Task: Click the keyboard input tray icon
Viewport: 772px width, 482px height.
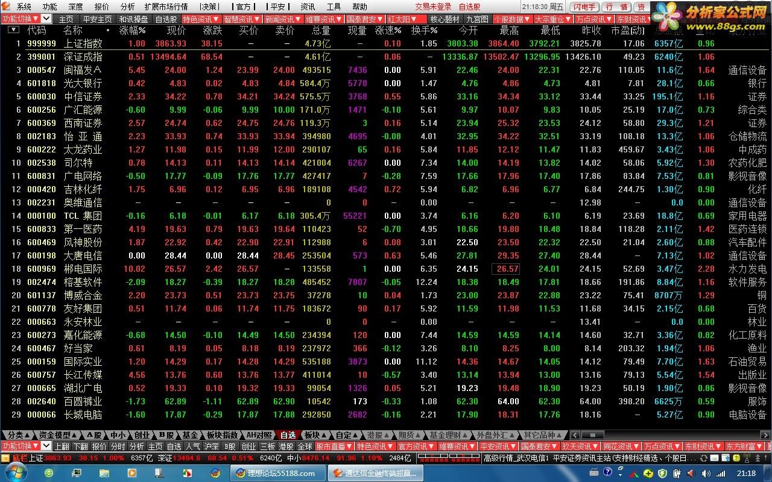Action: [594, 473]
